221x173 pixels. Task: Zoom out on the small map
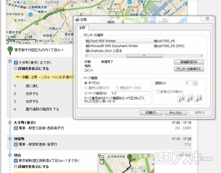pyautogui.click(x=101, y=162)
